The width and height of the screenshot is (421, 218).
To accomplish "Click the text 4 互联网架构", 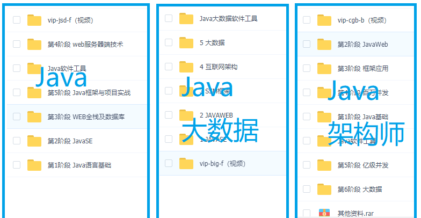I will 219,67.
